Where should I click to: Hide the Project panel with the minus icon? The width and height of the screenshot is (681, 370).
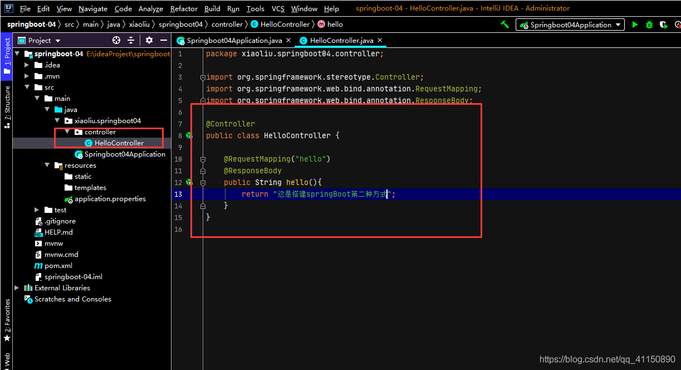click(x=164, y=40)
